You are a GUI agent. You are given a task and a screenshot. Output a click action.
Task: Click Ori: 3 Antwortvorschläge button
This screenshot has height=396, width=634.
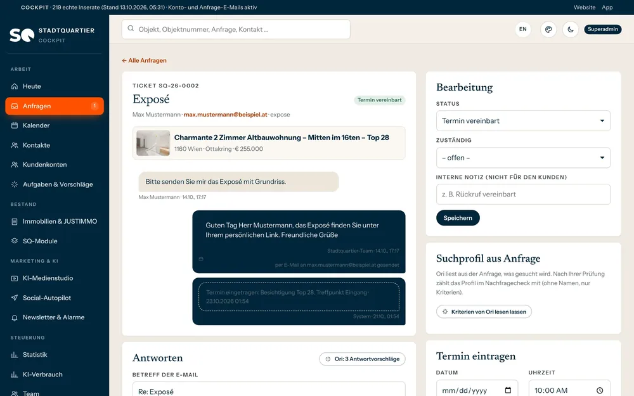point(362,359)
